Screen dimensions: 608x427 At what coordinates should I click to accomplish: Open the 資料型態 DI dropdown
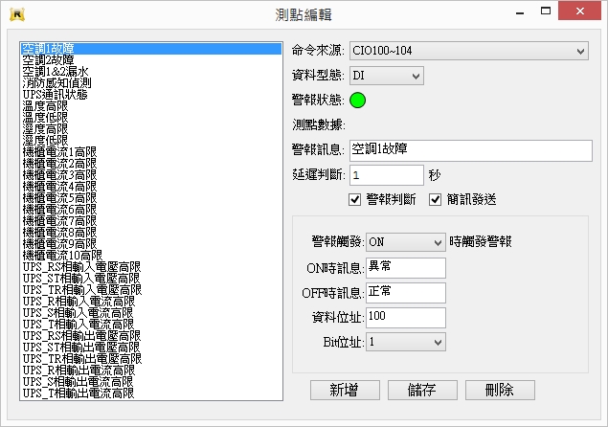click(387, 76)
